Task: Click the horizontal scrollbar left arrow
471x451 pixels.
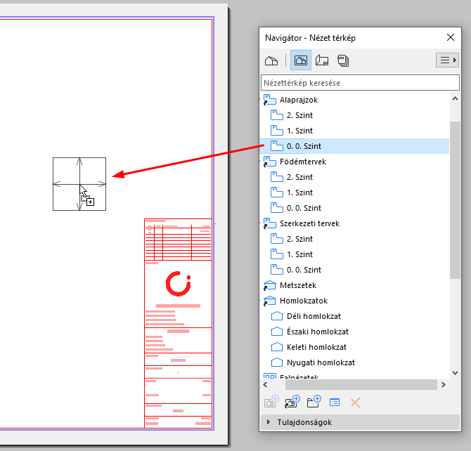Action: 265,385
